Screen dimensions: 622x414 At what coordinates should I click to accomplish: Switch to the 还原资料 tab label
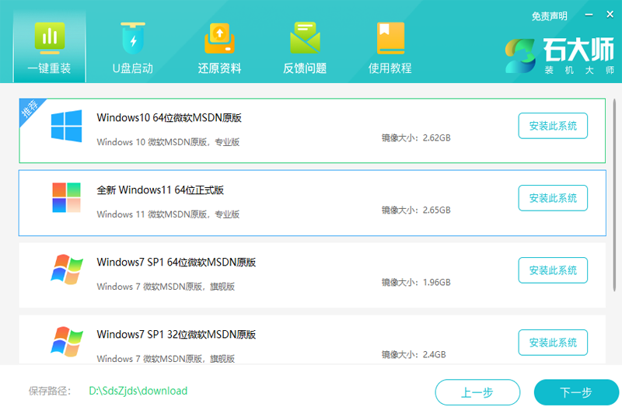pos(219,68)
